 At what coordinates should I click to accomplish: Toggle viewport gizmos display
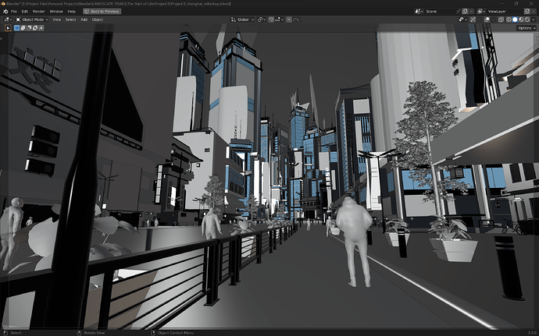[473, 19]
